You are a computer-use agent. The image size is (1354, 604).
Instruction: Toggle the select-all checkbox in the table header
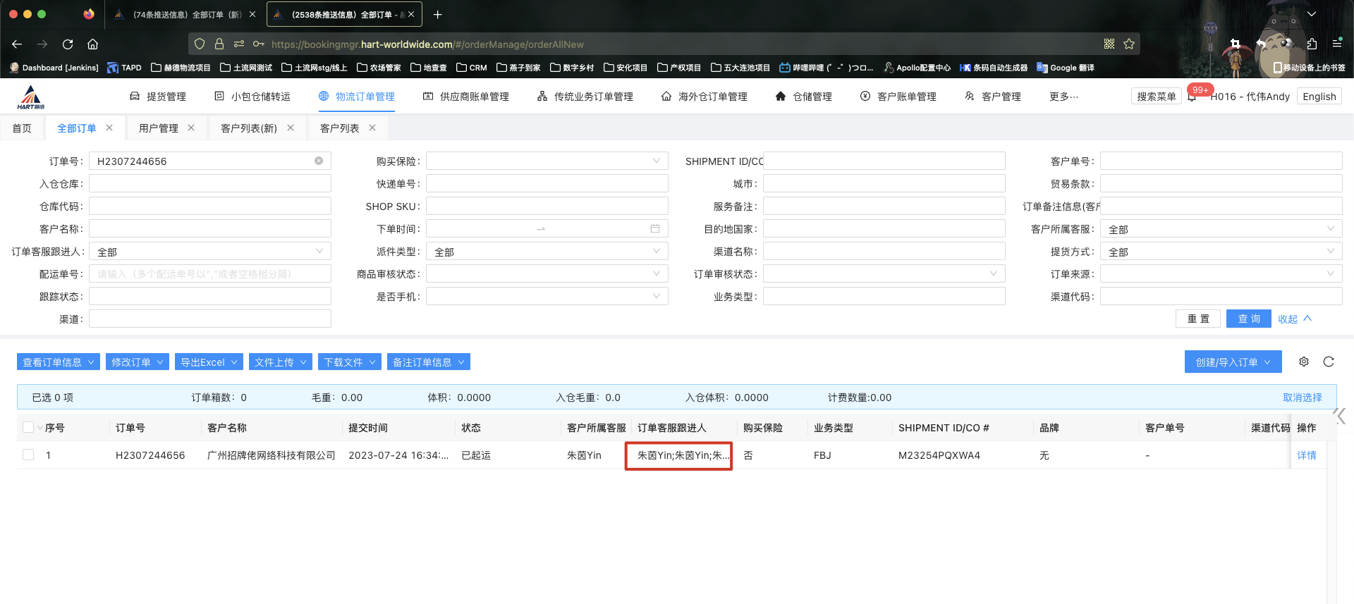pyautogui.click(x=28, y=428)
